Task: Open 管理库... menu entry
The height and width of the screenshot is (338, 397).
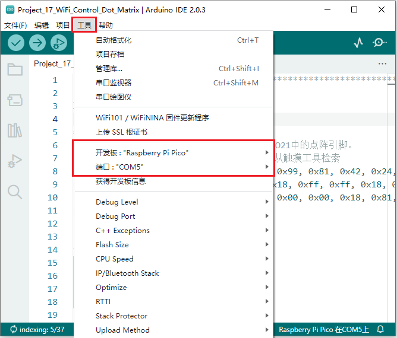Action: [x=174, y=68]
